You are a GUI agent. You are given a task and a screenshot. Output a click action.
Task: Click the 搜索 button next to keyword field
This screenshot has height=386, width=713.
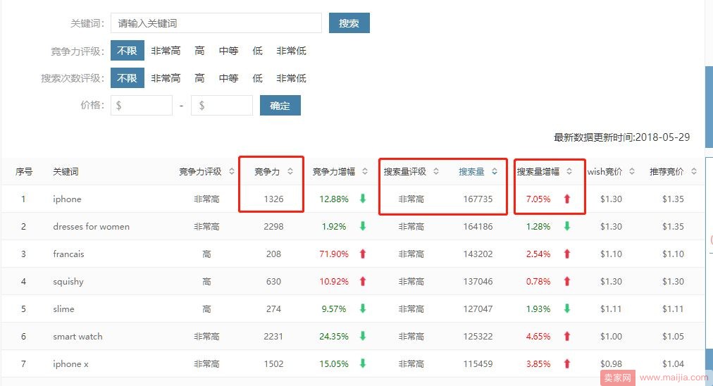pyautogui.click(x=349, y=23)
